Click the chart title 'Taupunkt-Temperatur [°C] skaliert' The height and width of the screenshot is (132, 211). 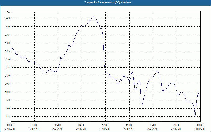[x=108, y=2]
